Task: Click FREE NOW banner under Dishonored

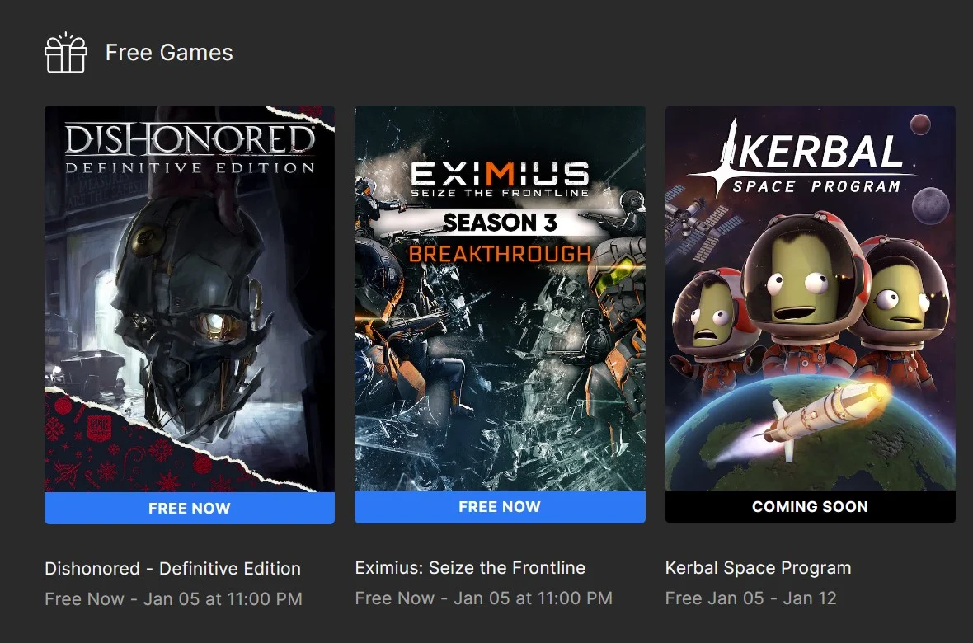Action: point(190,509)
